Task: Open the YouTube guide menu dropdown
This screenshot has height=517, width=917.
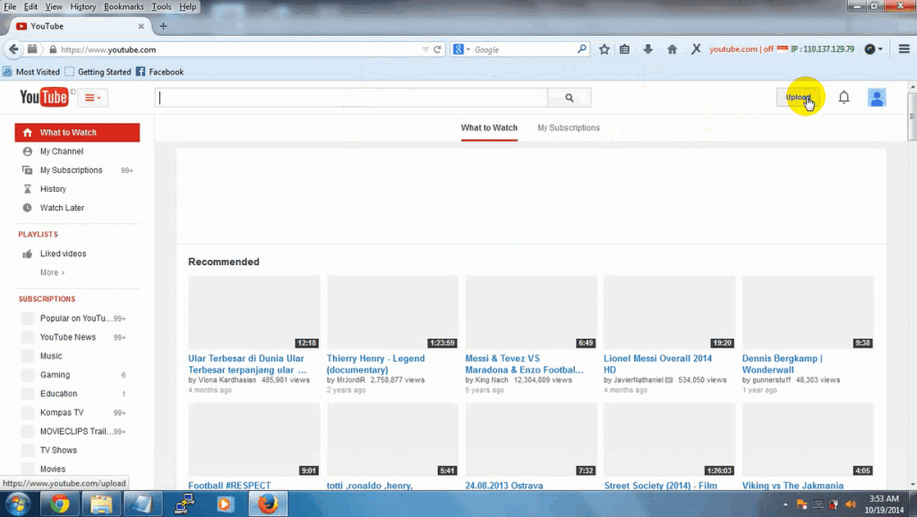Action: (x=92, y=98)
